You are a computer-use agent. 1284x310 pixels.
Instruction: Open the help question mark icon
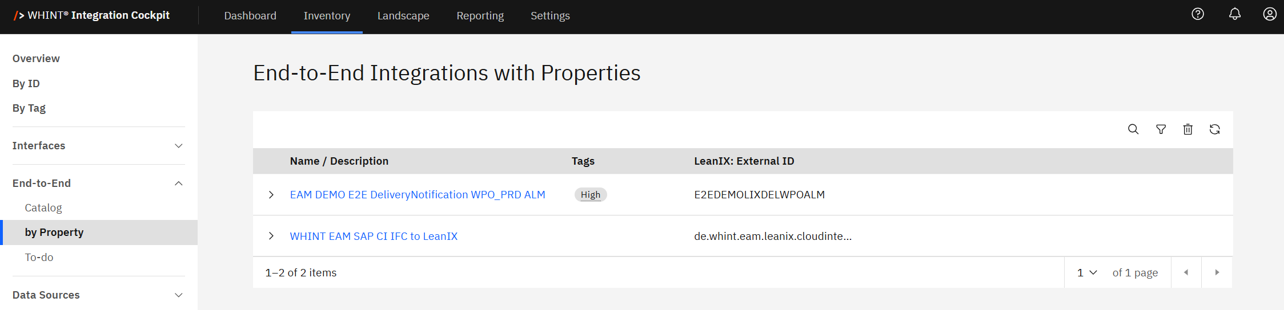(x=1198, y=14)
